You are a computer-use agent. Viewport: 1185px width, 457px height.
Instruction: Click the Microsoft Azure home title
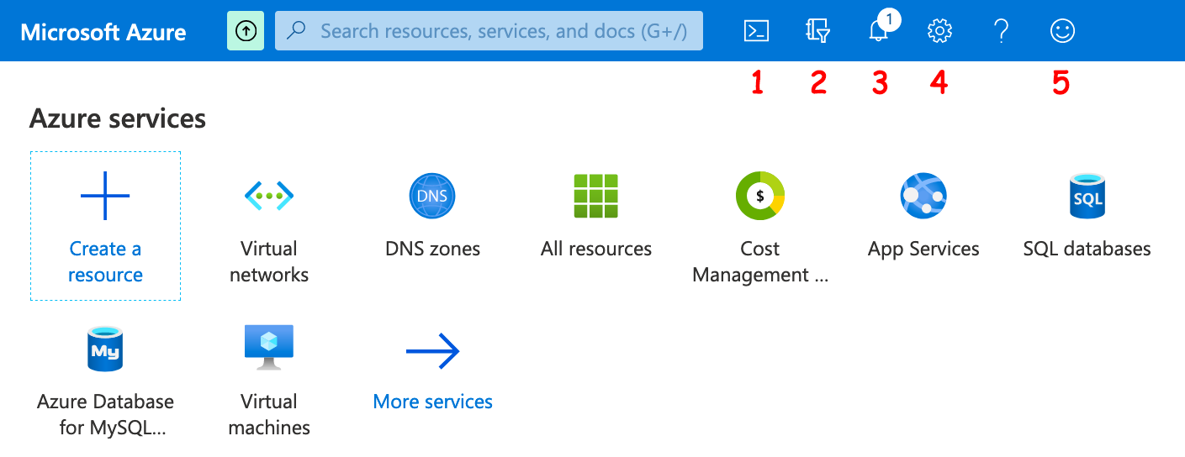tap(103, 32)
